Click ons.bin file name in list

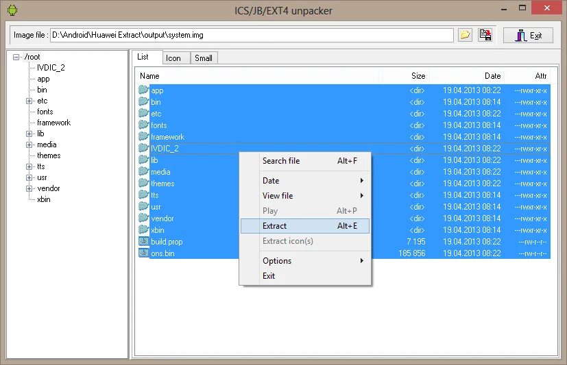point(162,253)
